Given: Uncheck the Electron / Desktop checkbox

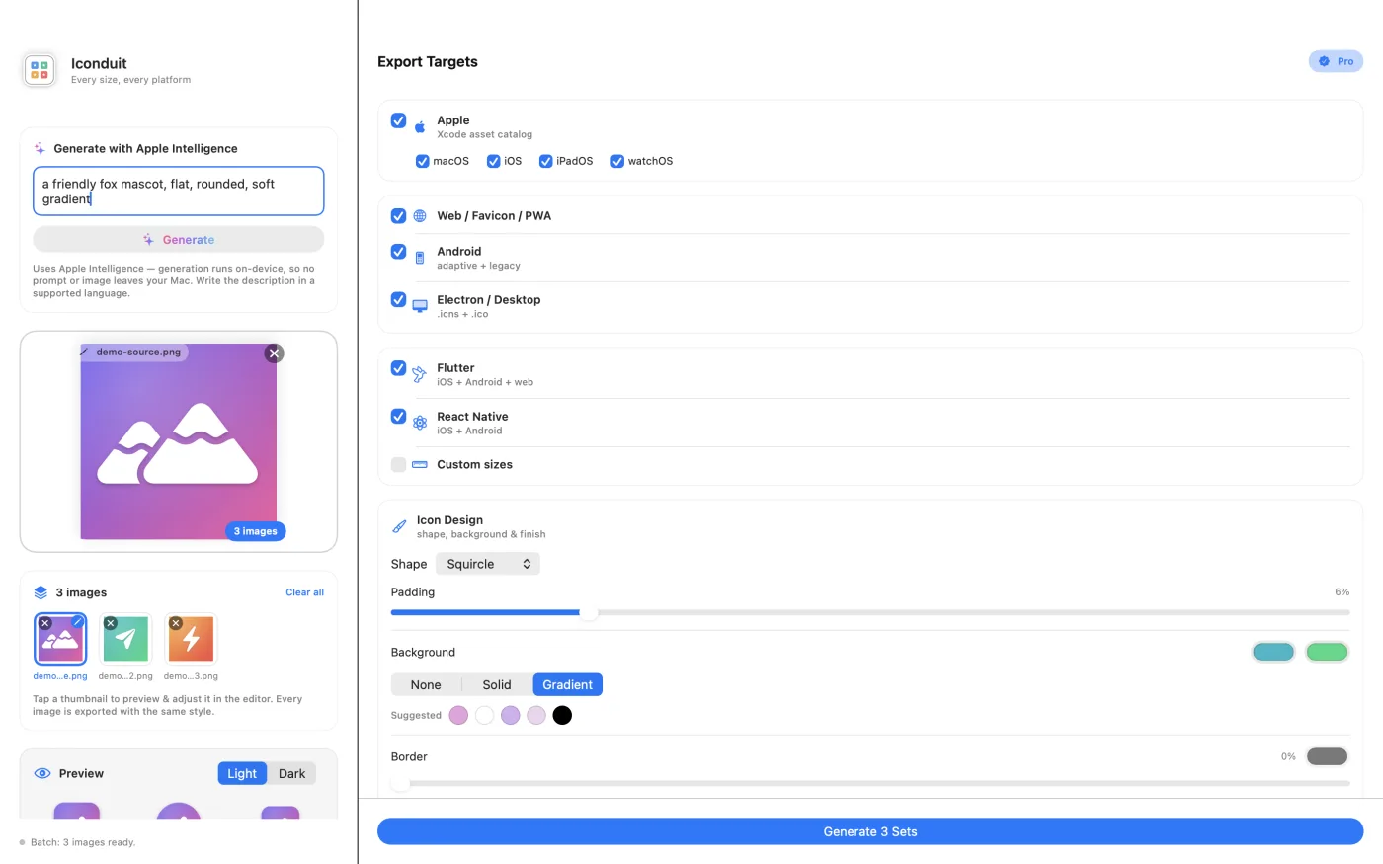Looking at the screenshot, I should pos(398,300).
